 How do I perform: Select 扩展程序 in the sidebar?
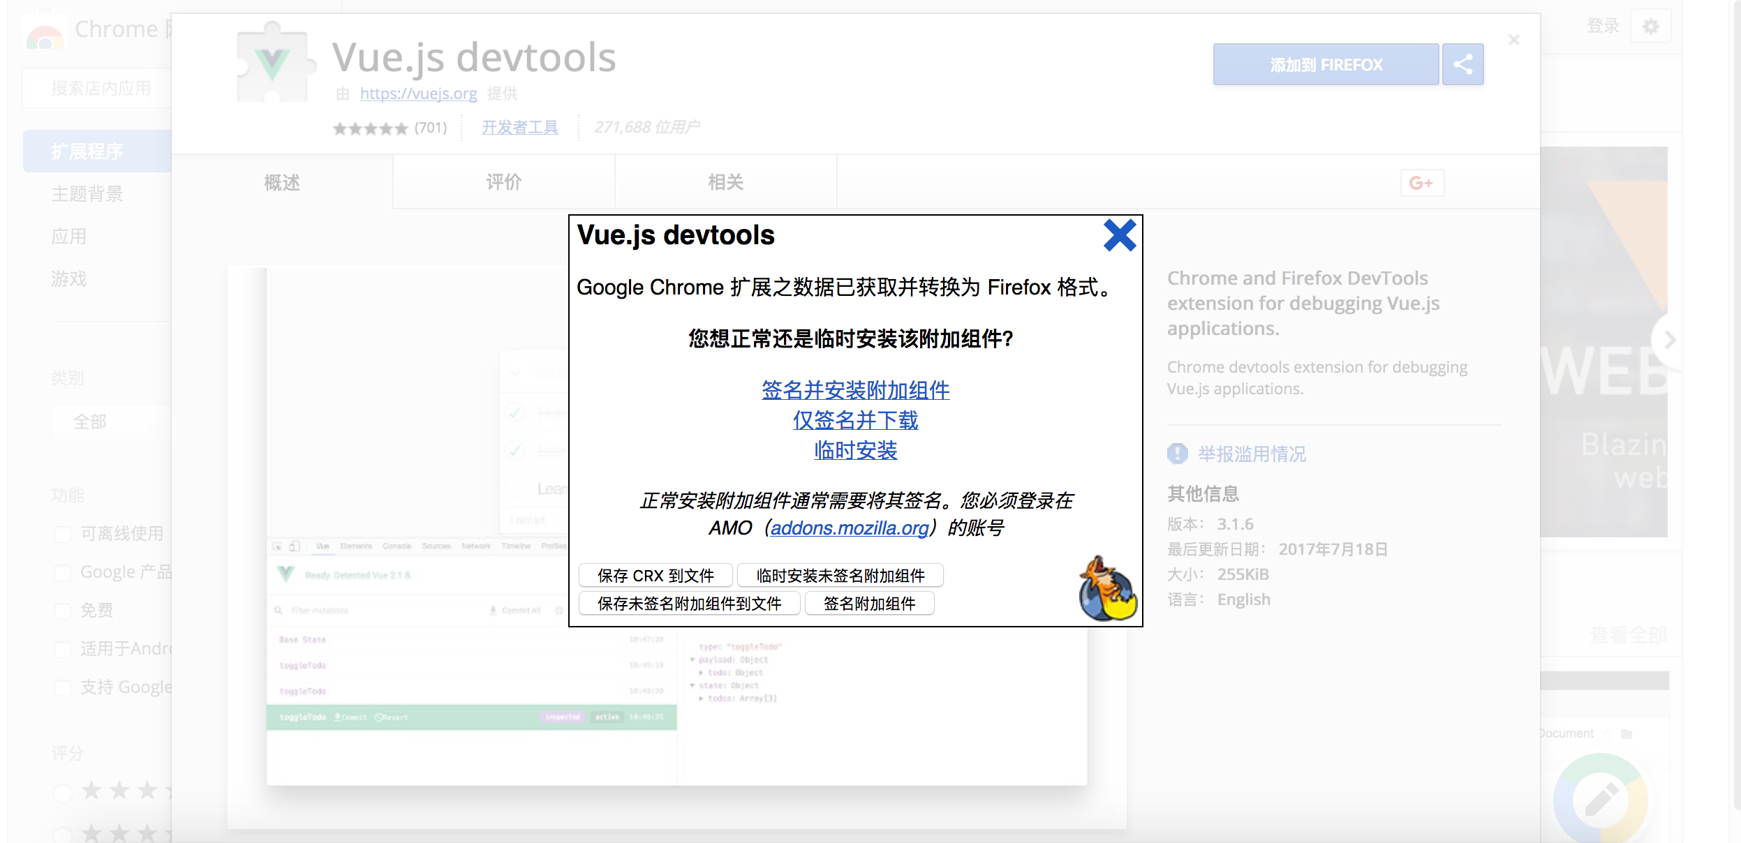tap(98, 151)
